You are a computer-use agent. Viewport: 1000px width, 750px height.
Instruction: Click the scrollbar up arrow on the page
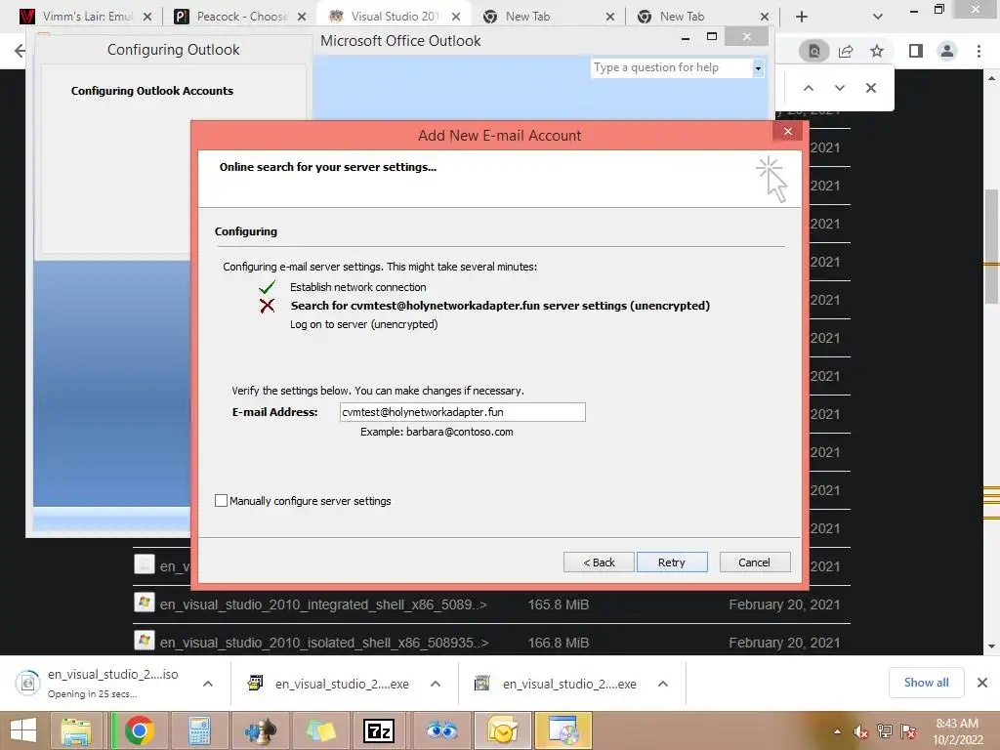(x=991, y=78)
